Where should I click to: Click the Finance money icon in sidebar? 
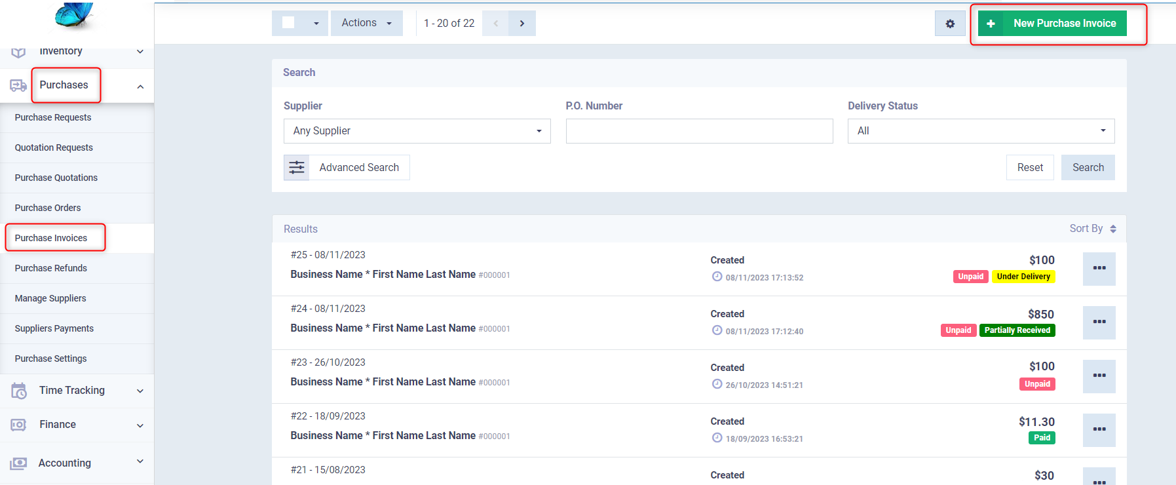coord(18,425)
